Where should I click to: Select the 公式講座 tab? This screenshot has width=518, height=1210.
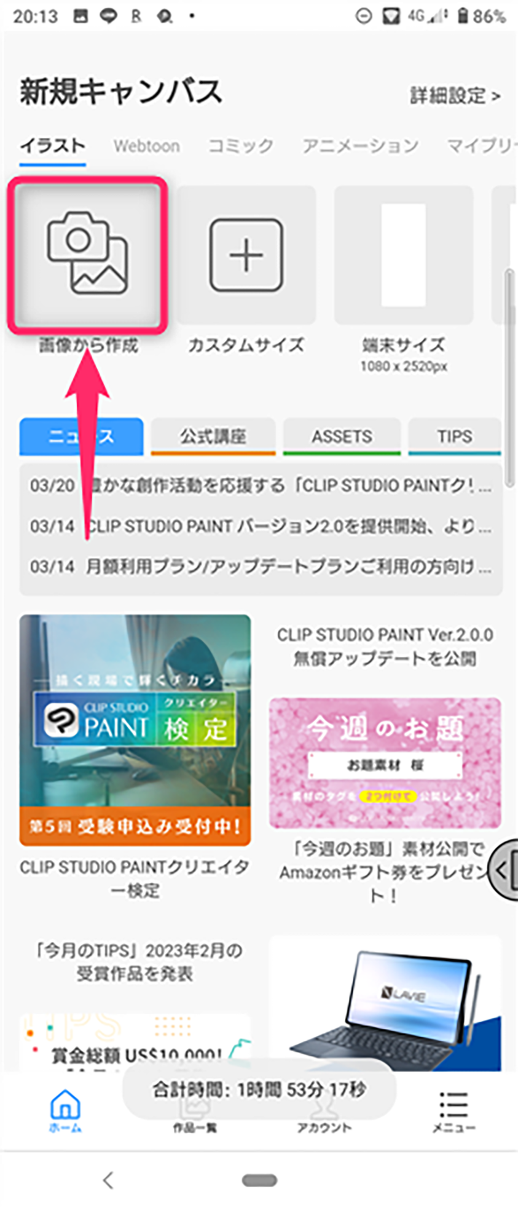point(213,437)
